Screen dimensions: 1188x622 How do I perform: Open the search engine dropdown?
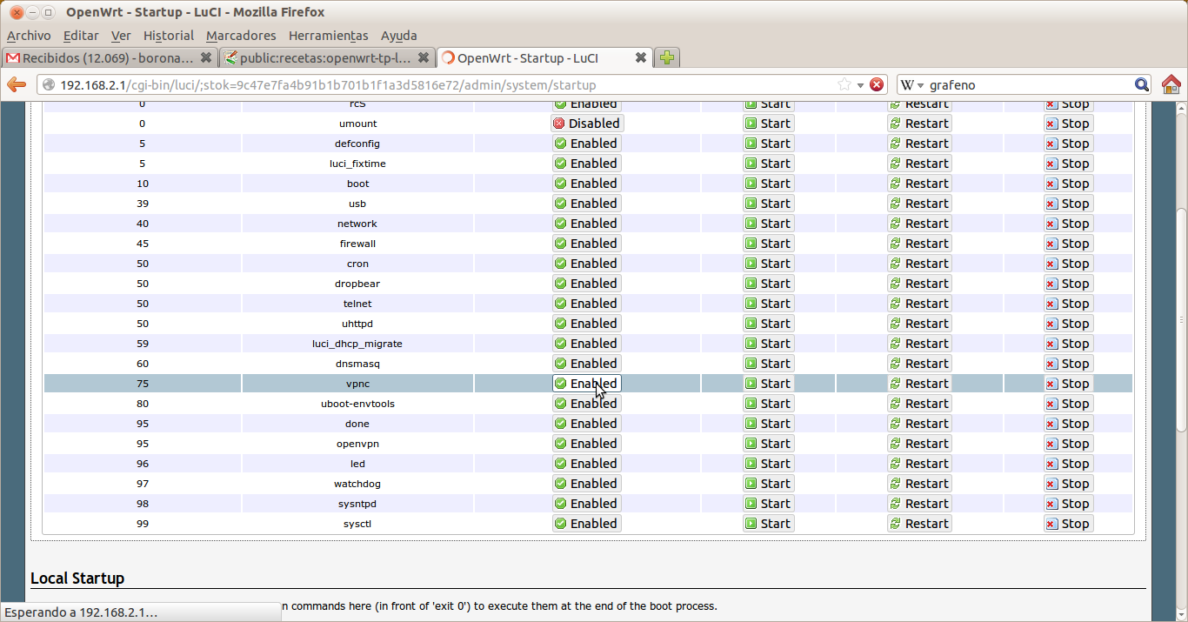point(912,84)
